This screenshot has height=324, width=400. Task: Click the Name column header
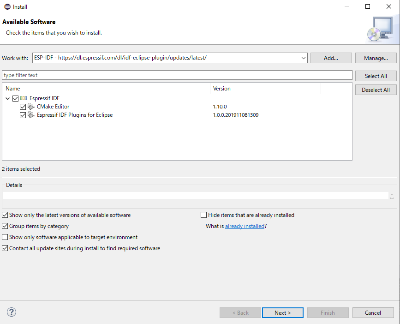point(106,89)
